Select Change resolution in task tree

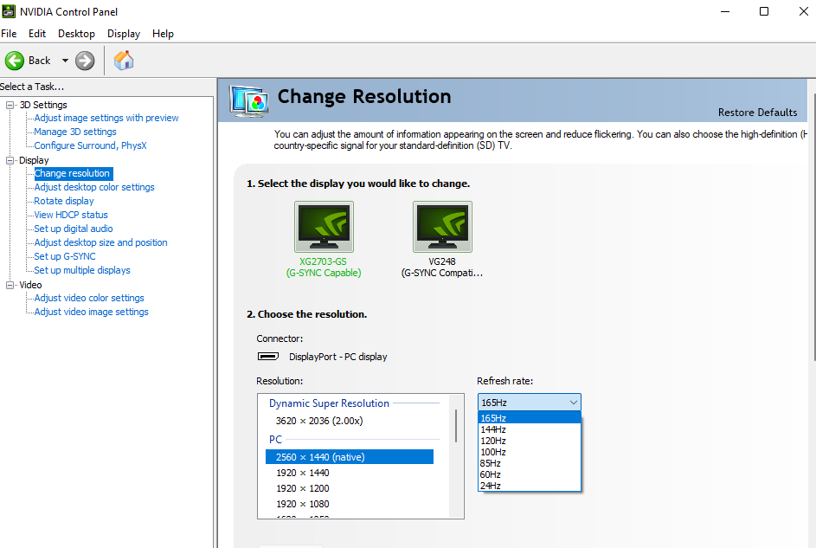tap(72, 173)
